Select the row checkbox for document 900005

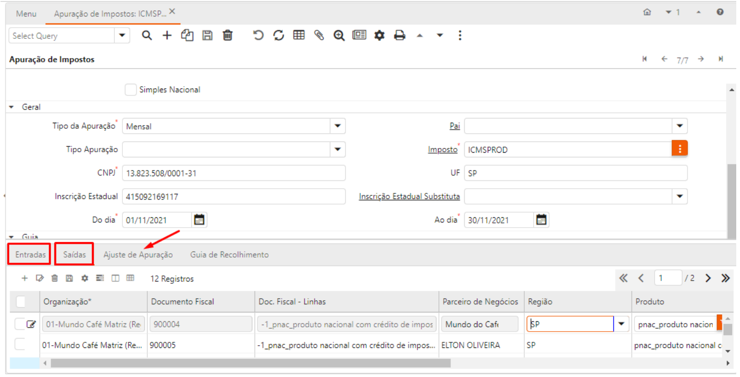tap(20, 345)
